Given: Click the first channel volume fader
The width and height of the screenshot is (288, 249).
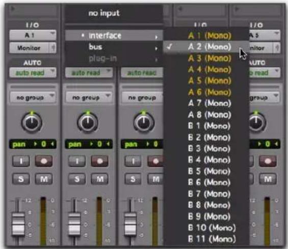Looking at the screenshot, I should (x=18, y=224).
